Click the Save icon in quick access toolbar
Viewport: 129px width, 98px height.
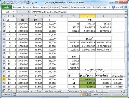(x=8, y=3)
